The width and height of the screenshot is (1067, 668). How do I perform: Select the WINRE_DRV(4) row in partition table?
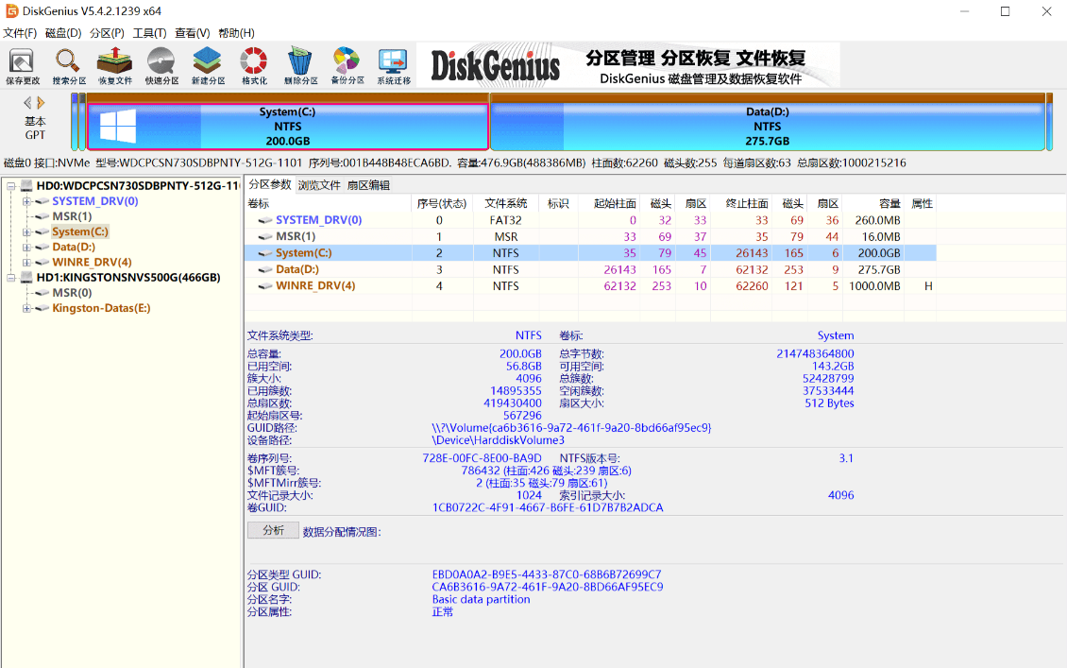click(x=315, y=285)
